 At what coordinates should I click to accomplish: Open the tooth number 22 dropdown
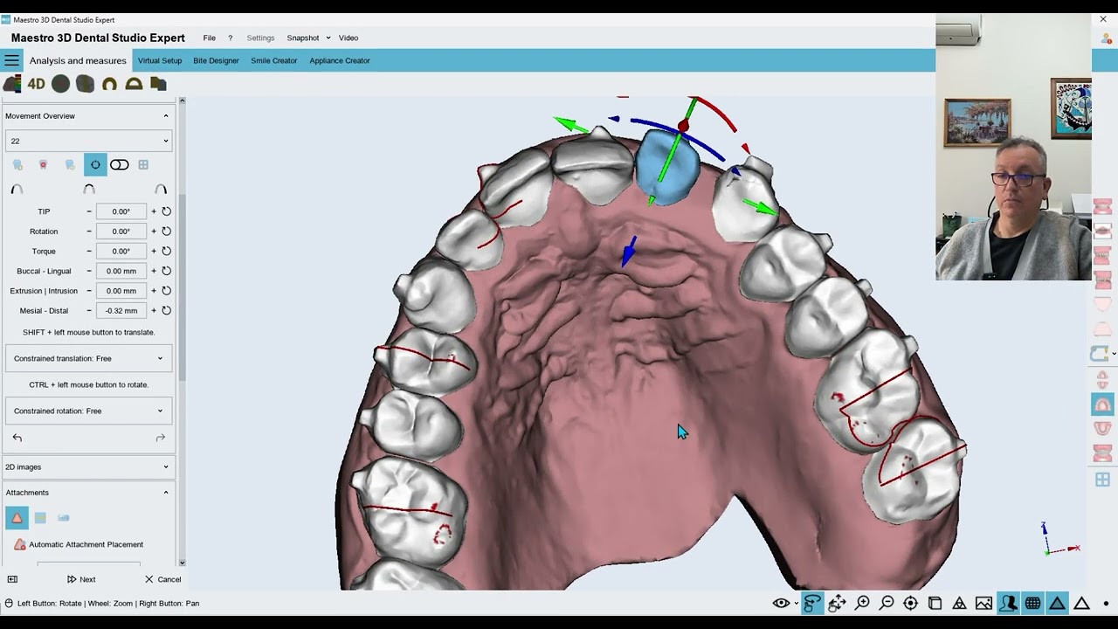tap(88, 141)
